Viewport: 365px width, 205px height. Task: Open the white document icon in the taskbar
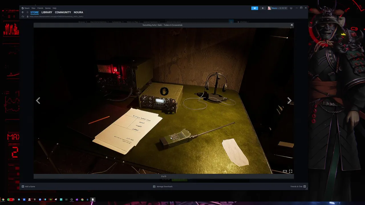tap(93, 200)
